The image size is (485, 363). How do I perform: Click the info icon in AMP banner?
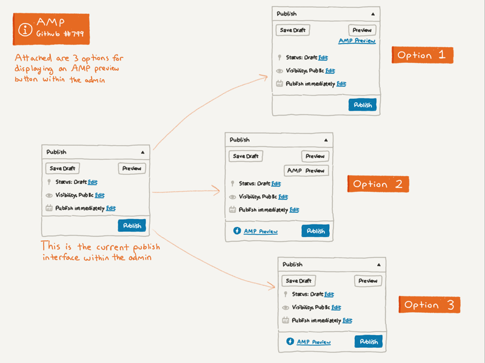[25, 30]
